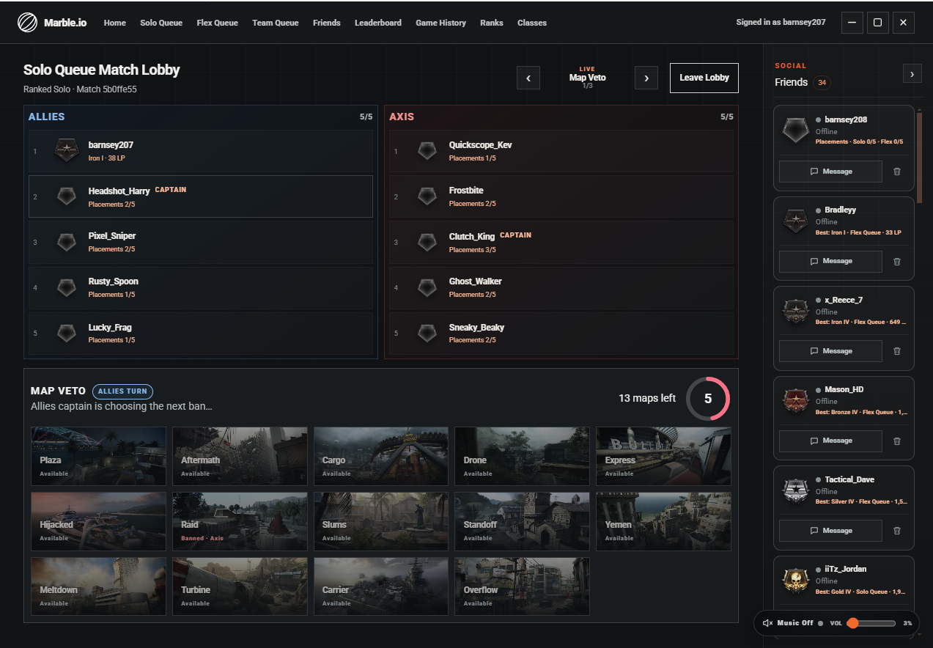Viewport: 933px width, 648px height.
Task: Select the Slums map thumbnail
Action: (381, 521)
